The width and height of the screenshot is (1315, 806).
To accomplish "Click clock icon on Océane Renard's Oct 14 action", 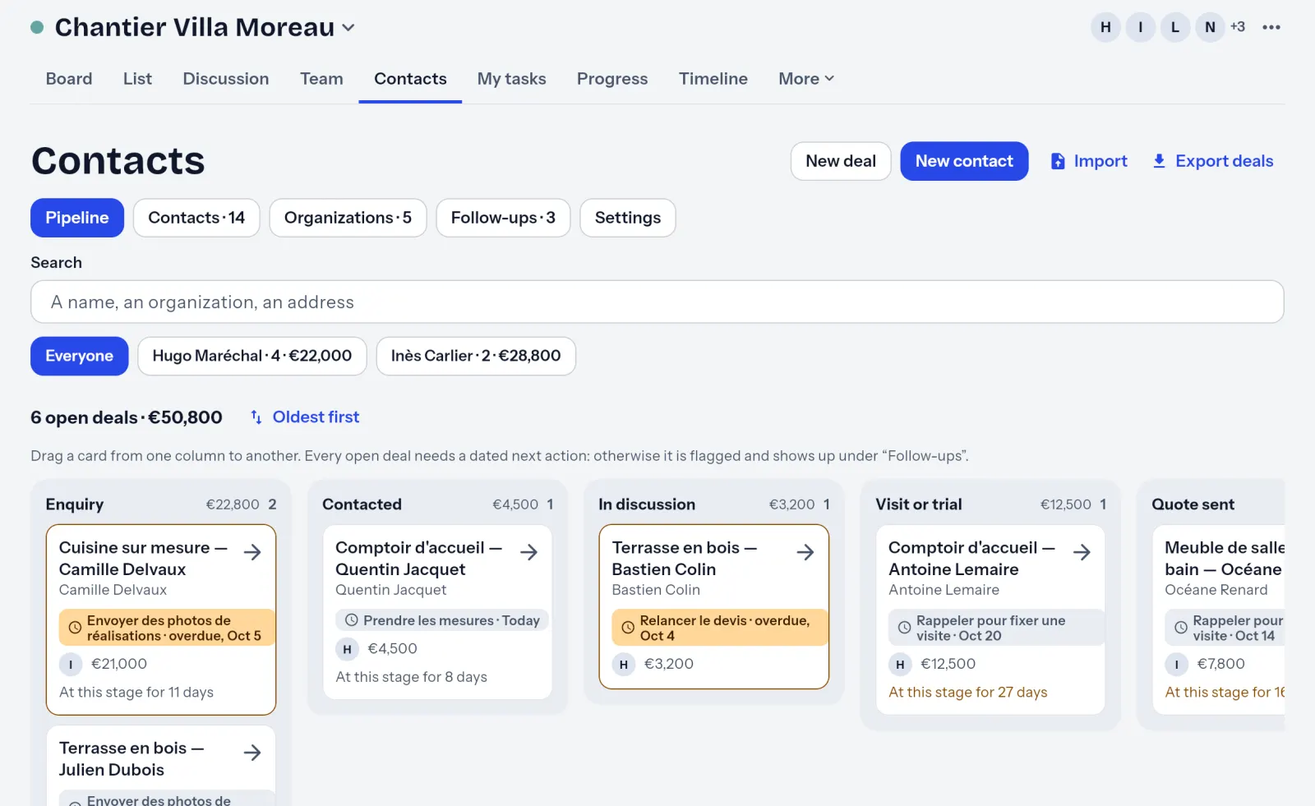I will tap(1181, 628).
